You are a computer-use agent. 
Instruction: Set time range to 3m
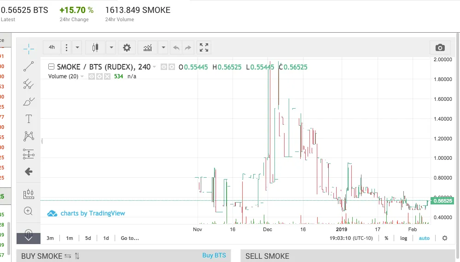(x=50, y=238)
